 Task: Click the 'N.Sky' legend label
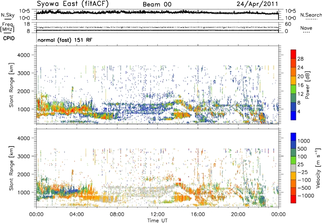click(x=8, y=15)
